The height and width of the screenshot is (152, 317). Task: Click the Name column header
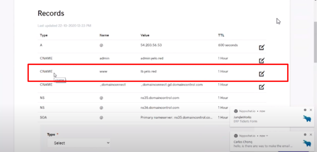[104, 35]
